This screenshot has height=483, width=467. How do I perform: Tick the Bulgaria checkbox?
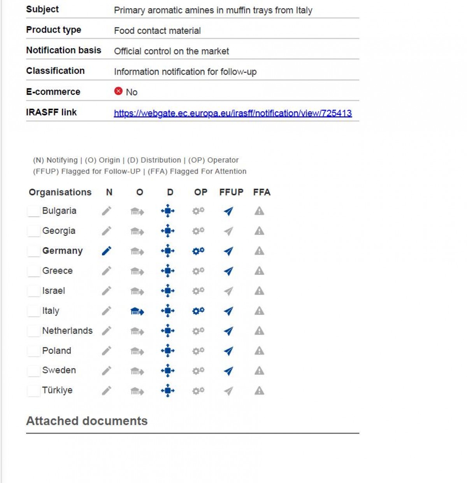coord(34,211)
